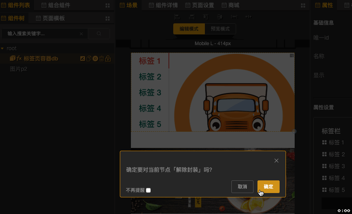Click the 名称 property label
The height and width of the screenshot is (214, 352).
tap(319, 56)
